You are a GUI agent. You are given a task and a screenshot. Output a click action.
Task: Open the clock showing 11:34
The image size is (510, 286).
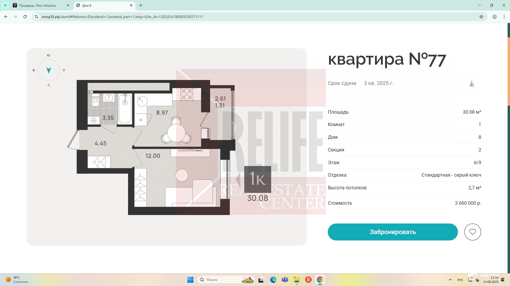tap(491, 280)
